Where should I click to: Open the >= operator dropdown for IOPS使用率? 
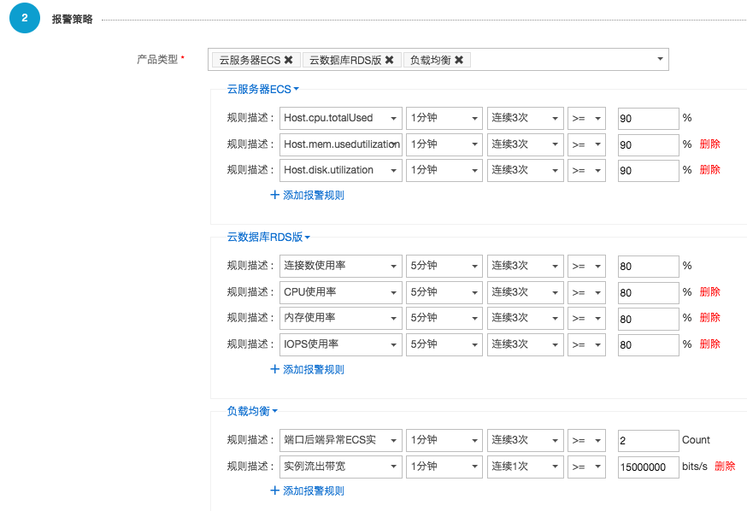586,344
